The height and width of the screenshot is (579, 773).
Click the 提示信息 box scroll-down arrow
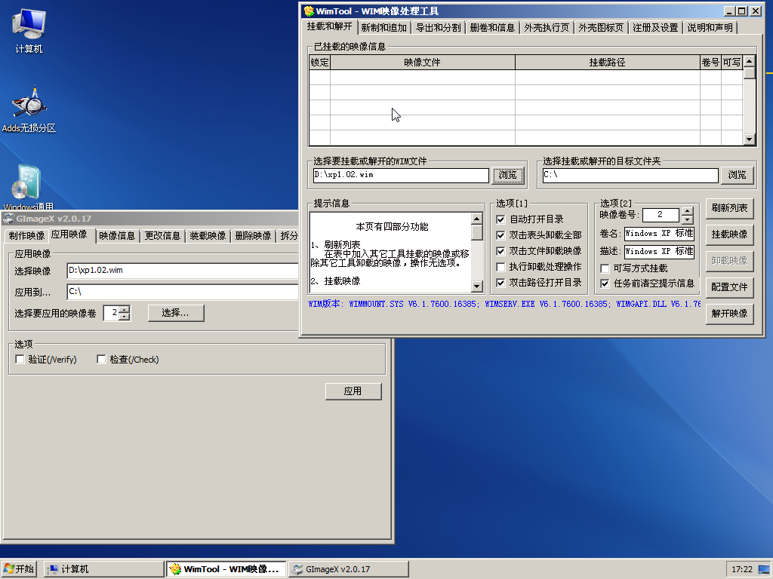(x=477, y=286)
